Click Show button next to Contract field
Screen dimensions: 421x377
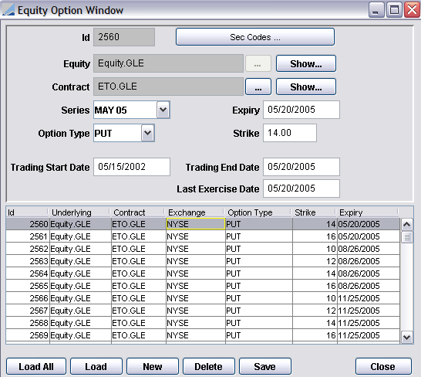click(306, 87)
